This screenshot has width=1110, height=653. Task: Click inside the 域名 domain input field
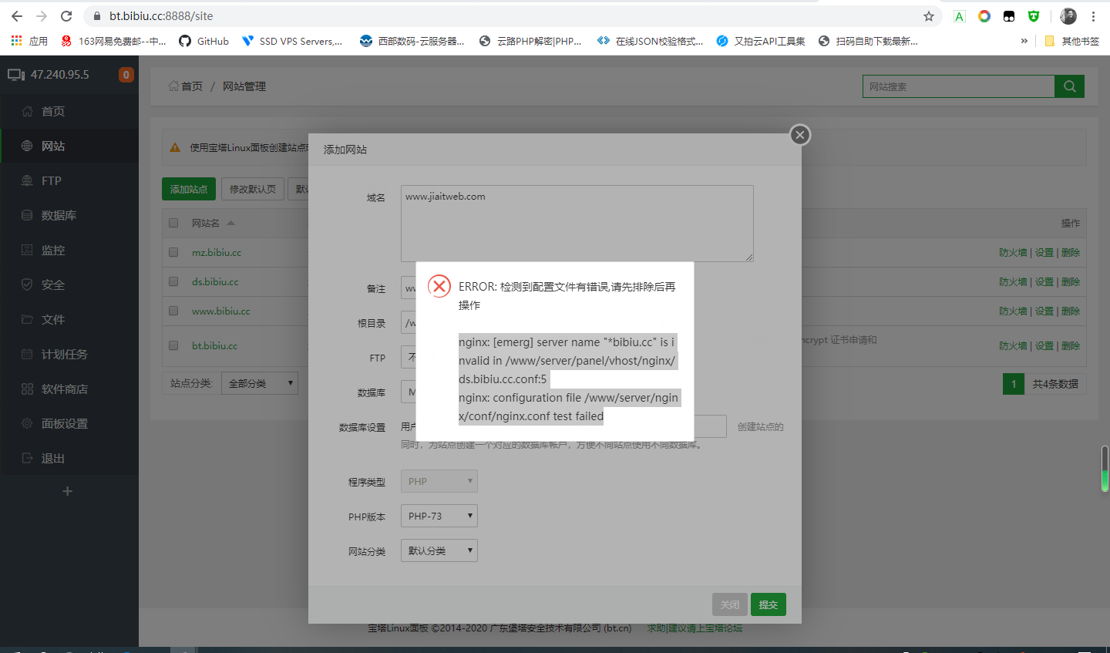tap(576, 224)
